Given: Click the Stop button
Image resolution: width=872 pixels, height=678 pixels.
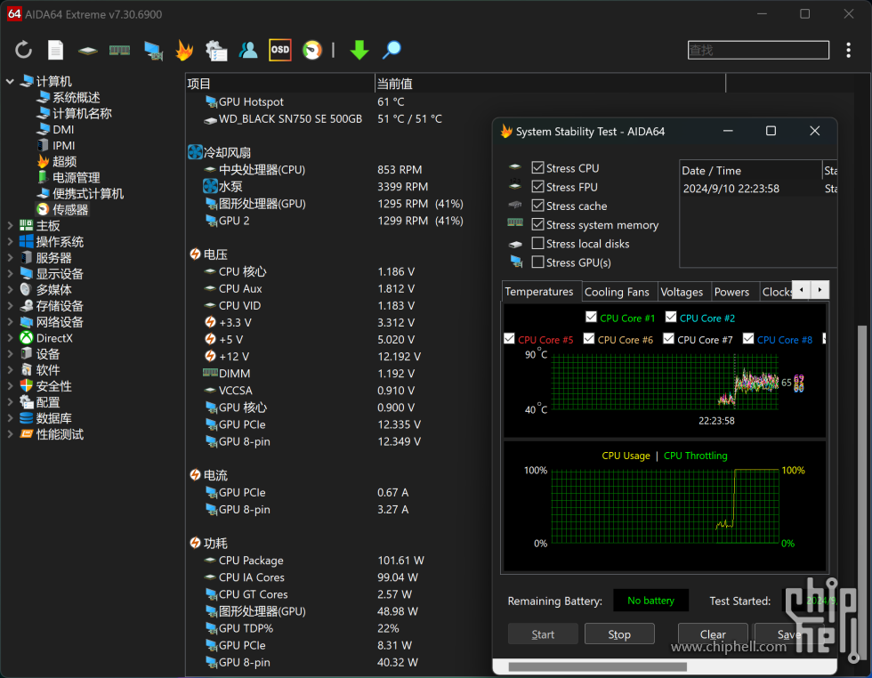Looking at the screenshot, I should 619,634.
